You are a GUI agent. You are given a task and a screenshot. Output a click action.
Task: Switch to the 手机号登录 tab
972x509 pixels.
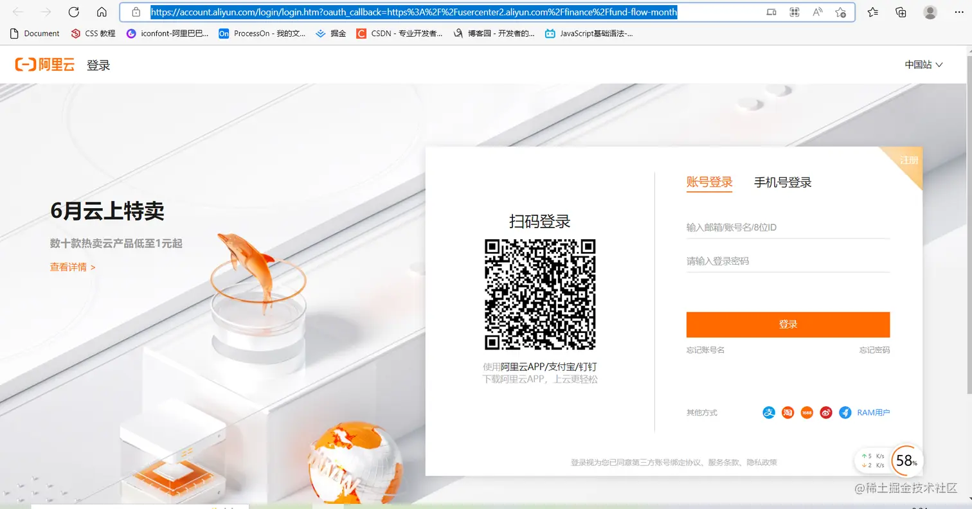click(782, 183)
